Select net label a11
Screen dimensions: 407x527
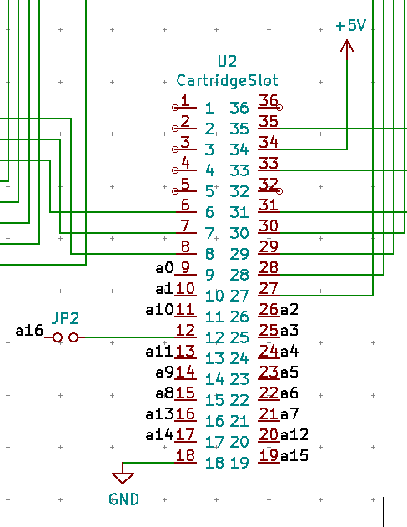click(x=159, y=352)
